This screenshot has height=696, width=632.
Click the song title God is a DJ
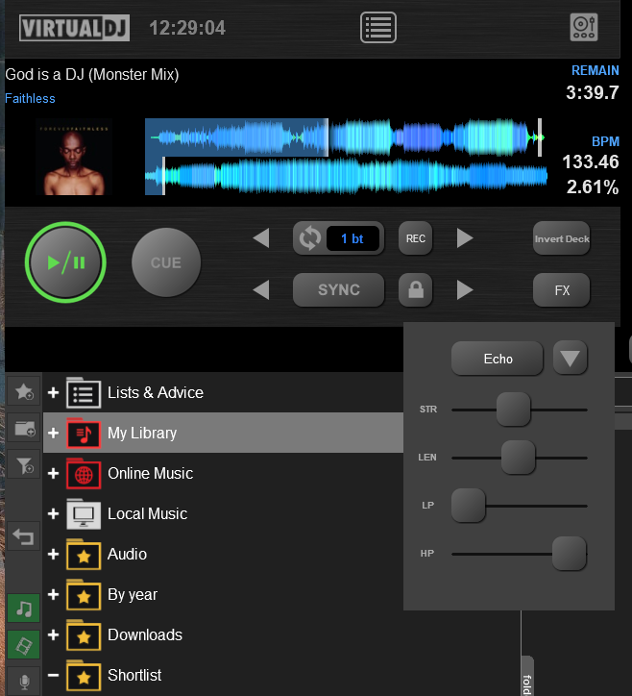tap(92, 74)
